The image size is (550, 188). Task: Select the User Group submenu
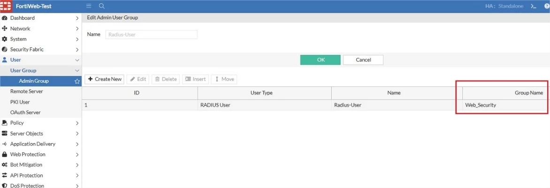point(41,70)
